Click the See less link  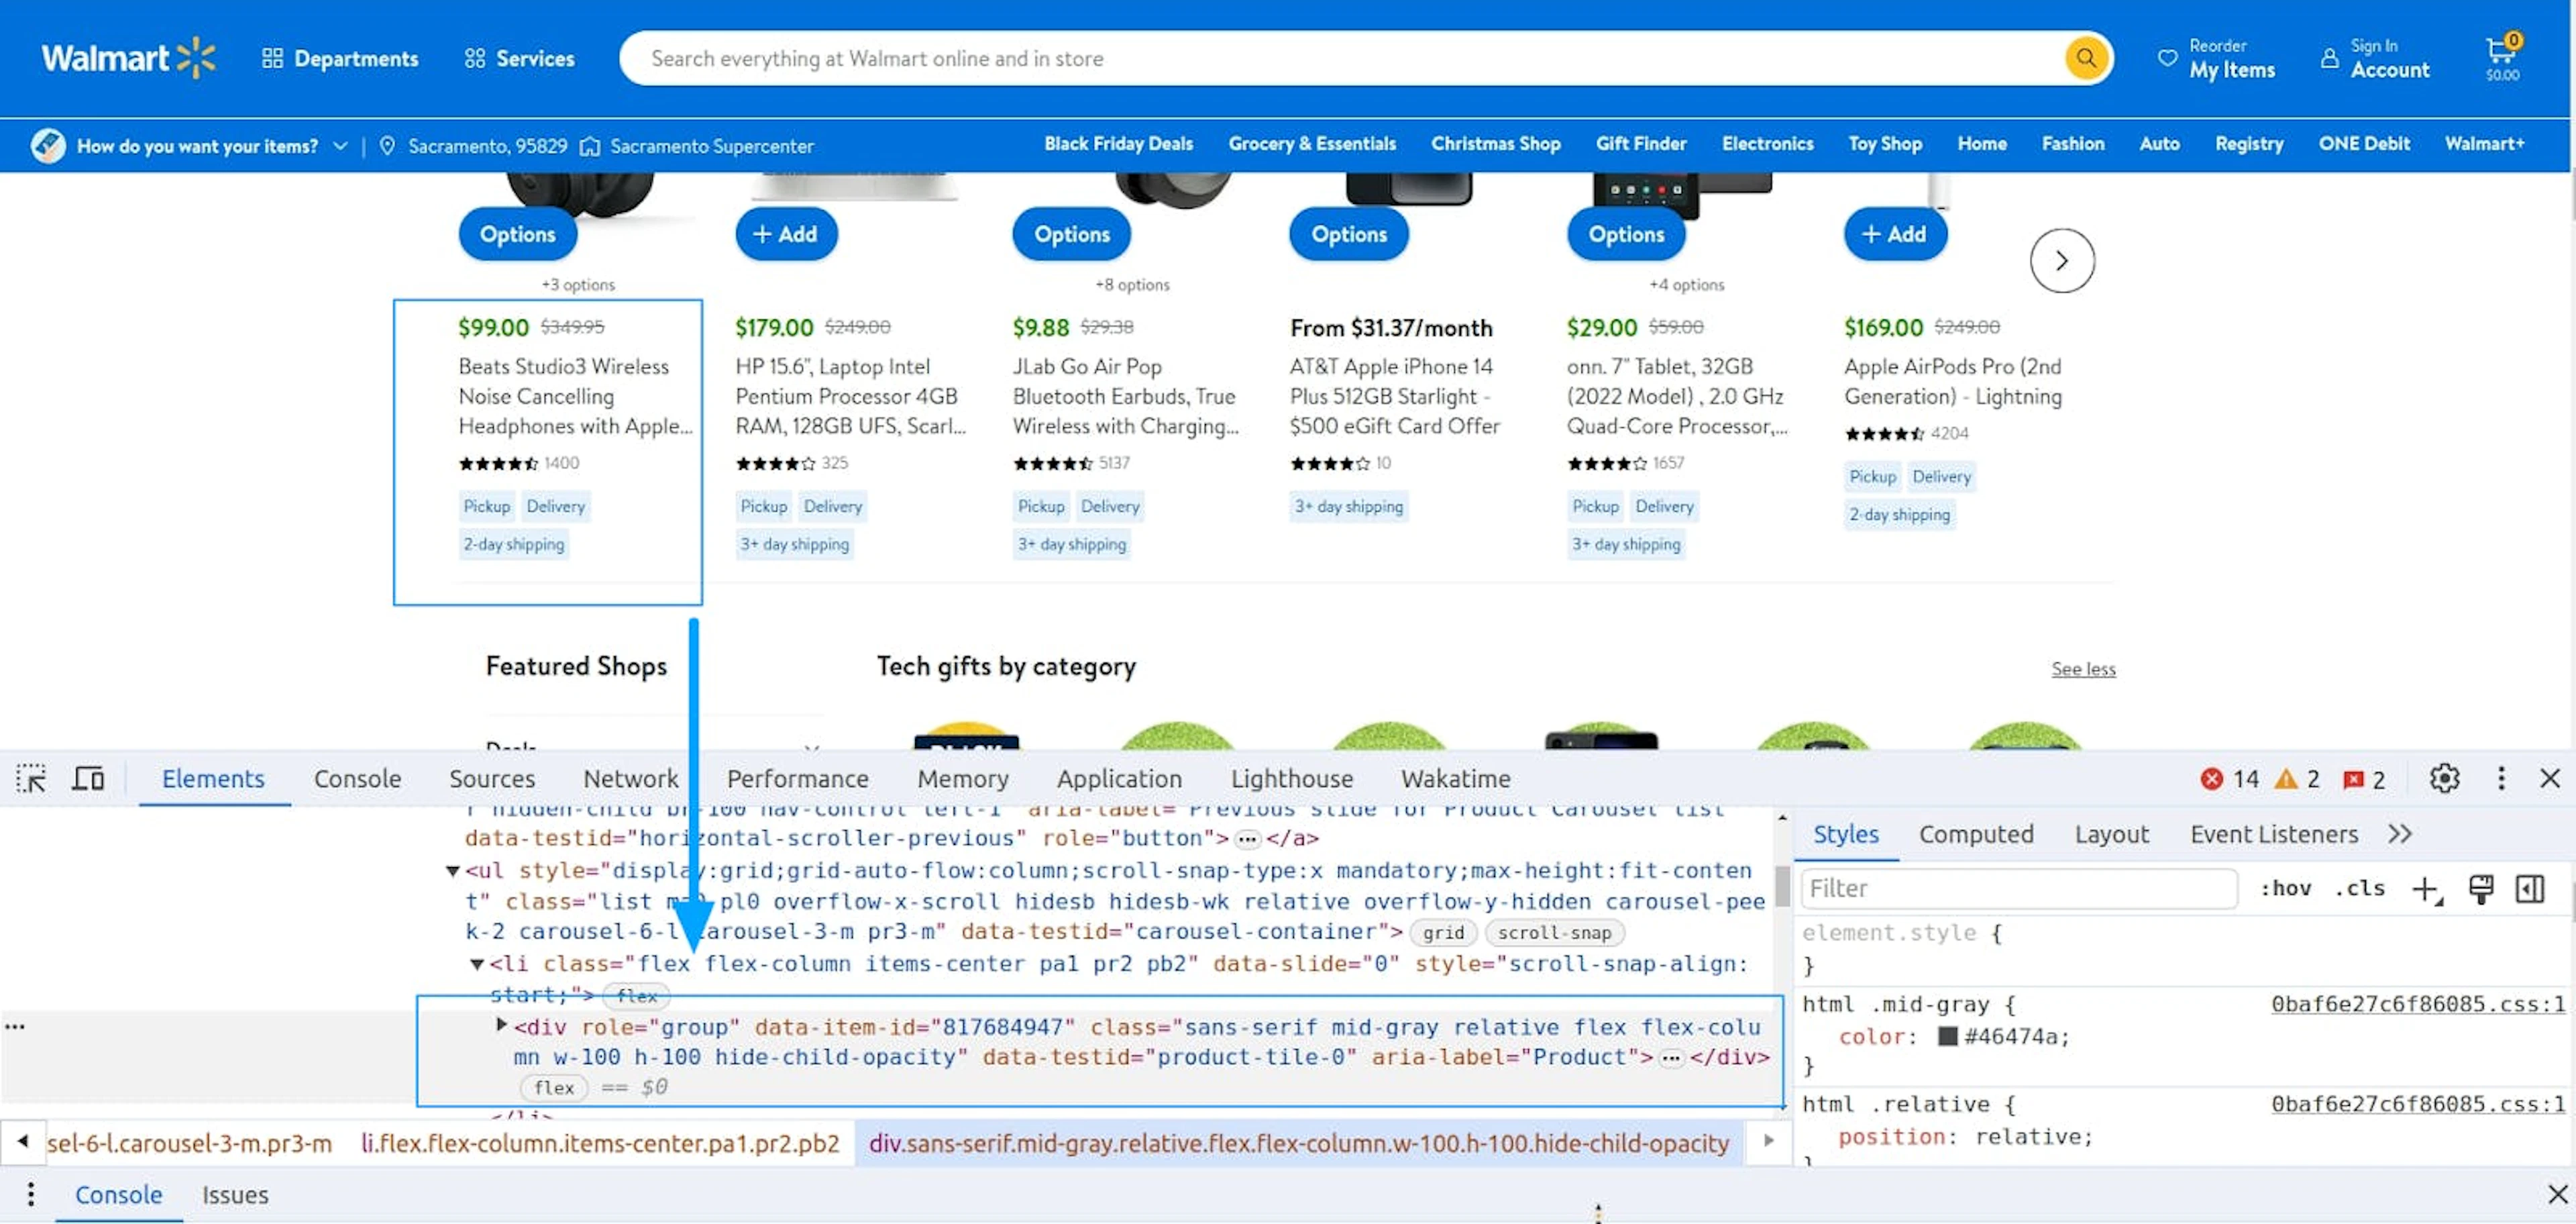point(2083,669)
